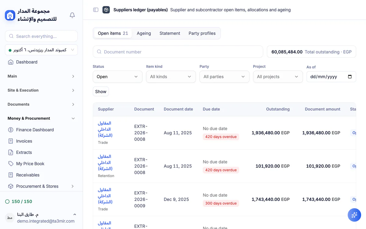Click the company logo building icon
Viewport: 366px width, 229px height.
(x=10, y=15)
